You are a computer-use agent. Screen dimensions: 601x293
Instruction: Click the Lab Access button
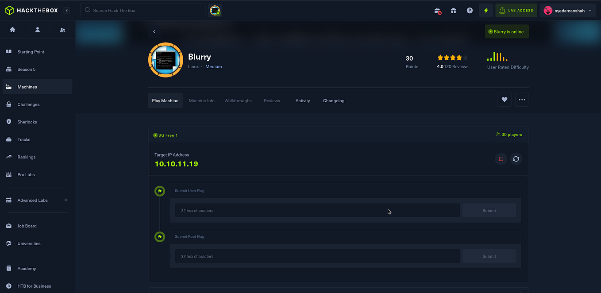(516, 10)
